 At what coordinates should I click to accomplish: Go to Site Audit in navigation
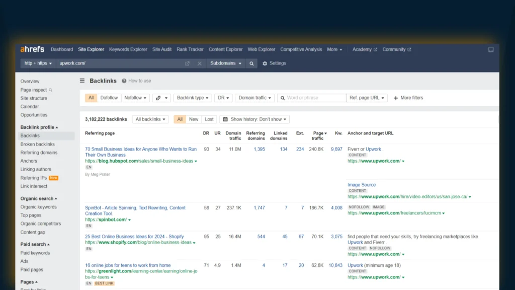click(162, 49)
